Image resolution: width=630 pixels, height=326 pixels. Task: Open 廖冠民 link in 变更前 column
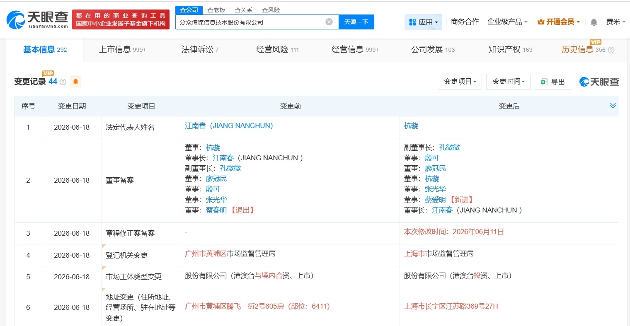(x=216, y=179)
